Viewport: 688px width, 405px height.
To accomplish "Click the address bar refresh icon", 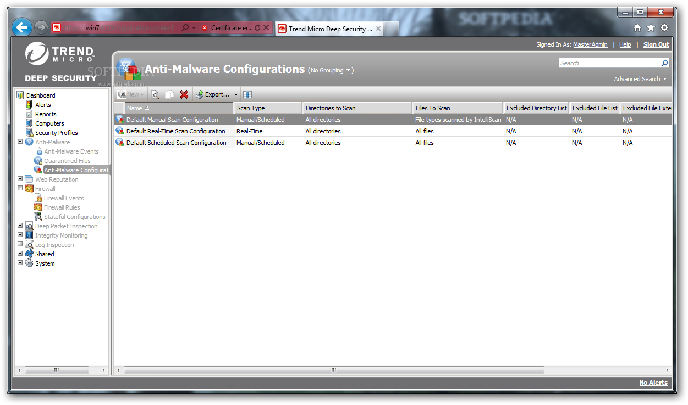I will tap(257, 27).
